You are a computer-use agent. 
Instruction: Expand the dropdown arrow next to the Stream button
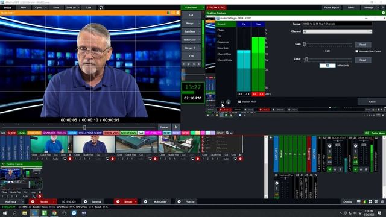click(x=136, y=201)
